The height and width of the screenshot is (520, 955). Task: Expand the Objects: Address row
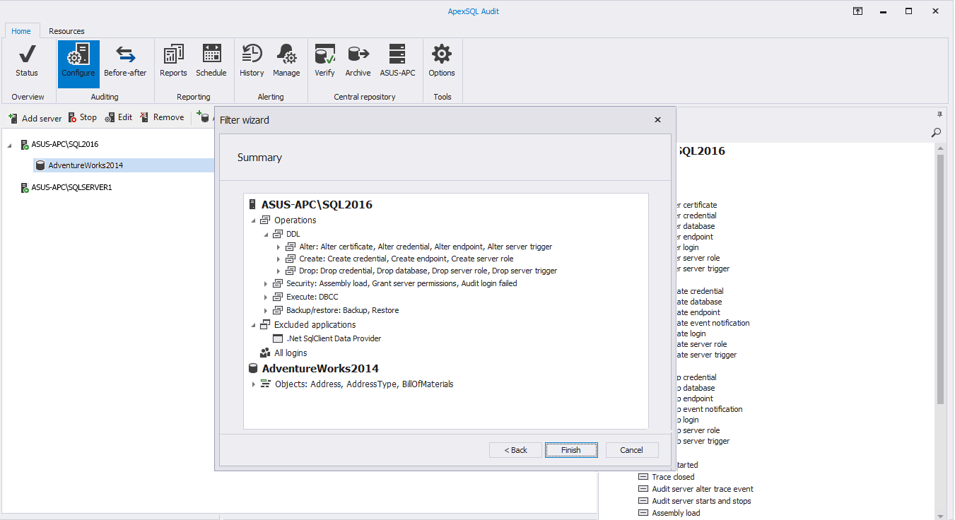(x=253, y=384)
